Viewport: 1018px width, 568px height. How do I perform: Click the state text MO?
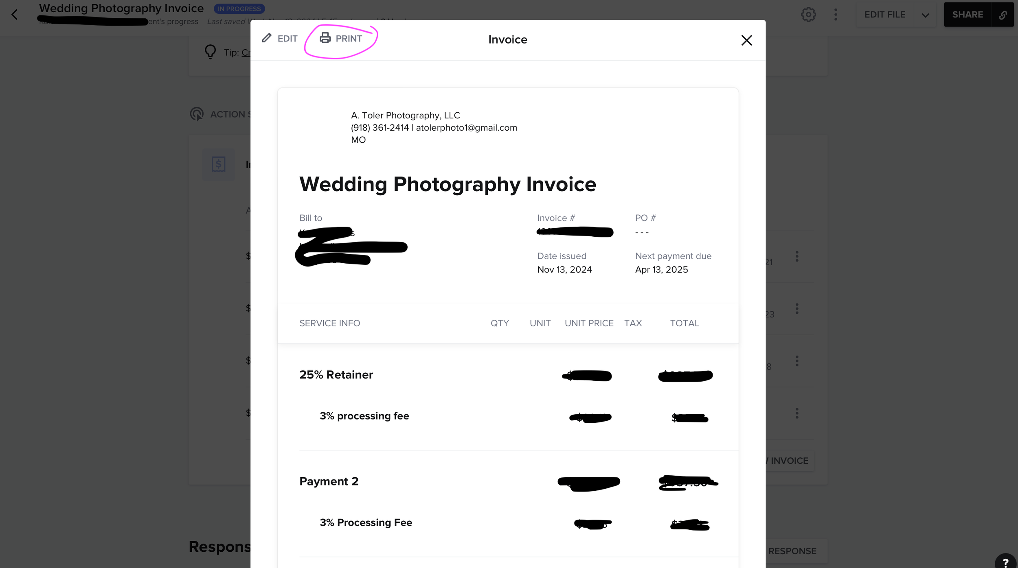pyautogui.click(x=358, y=140)
